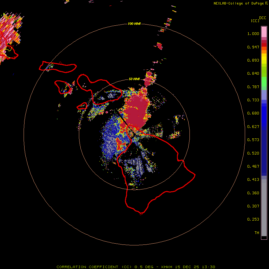Image resolution: width=269 pixels, height=269 pixels.
Task: Click the 0.733 color scale value
Action: tap(253, 100)
